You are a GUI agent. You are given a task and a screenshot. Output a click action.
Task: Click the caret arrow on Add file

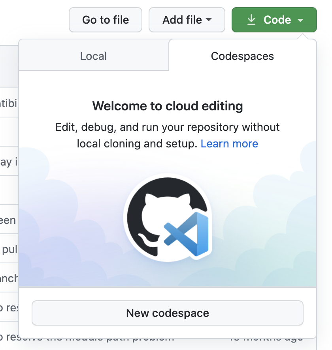tap(209, 20)
